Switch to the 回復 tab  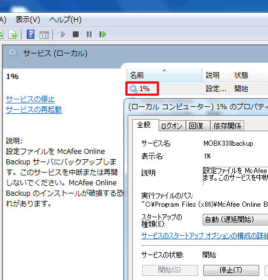(198, 126)
